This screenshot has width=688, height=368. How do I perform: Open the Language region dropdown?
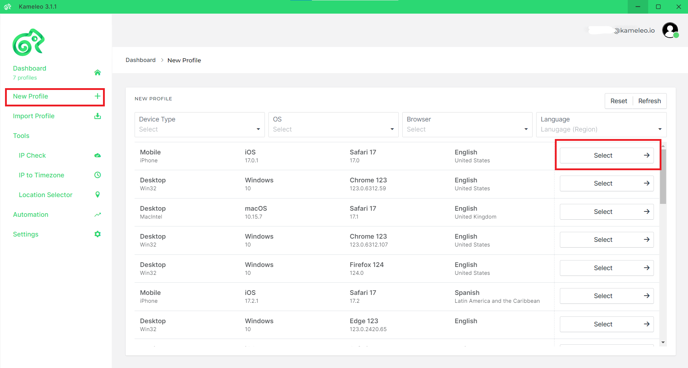point(601,124)
